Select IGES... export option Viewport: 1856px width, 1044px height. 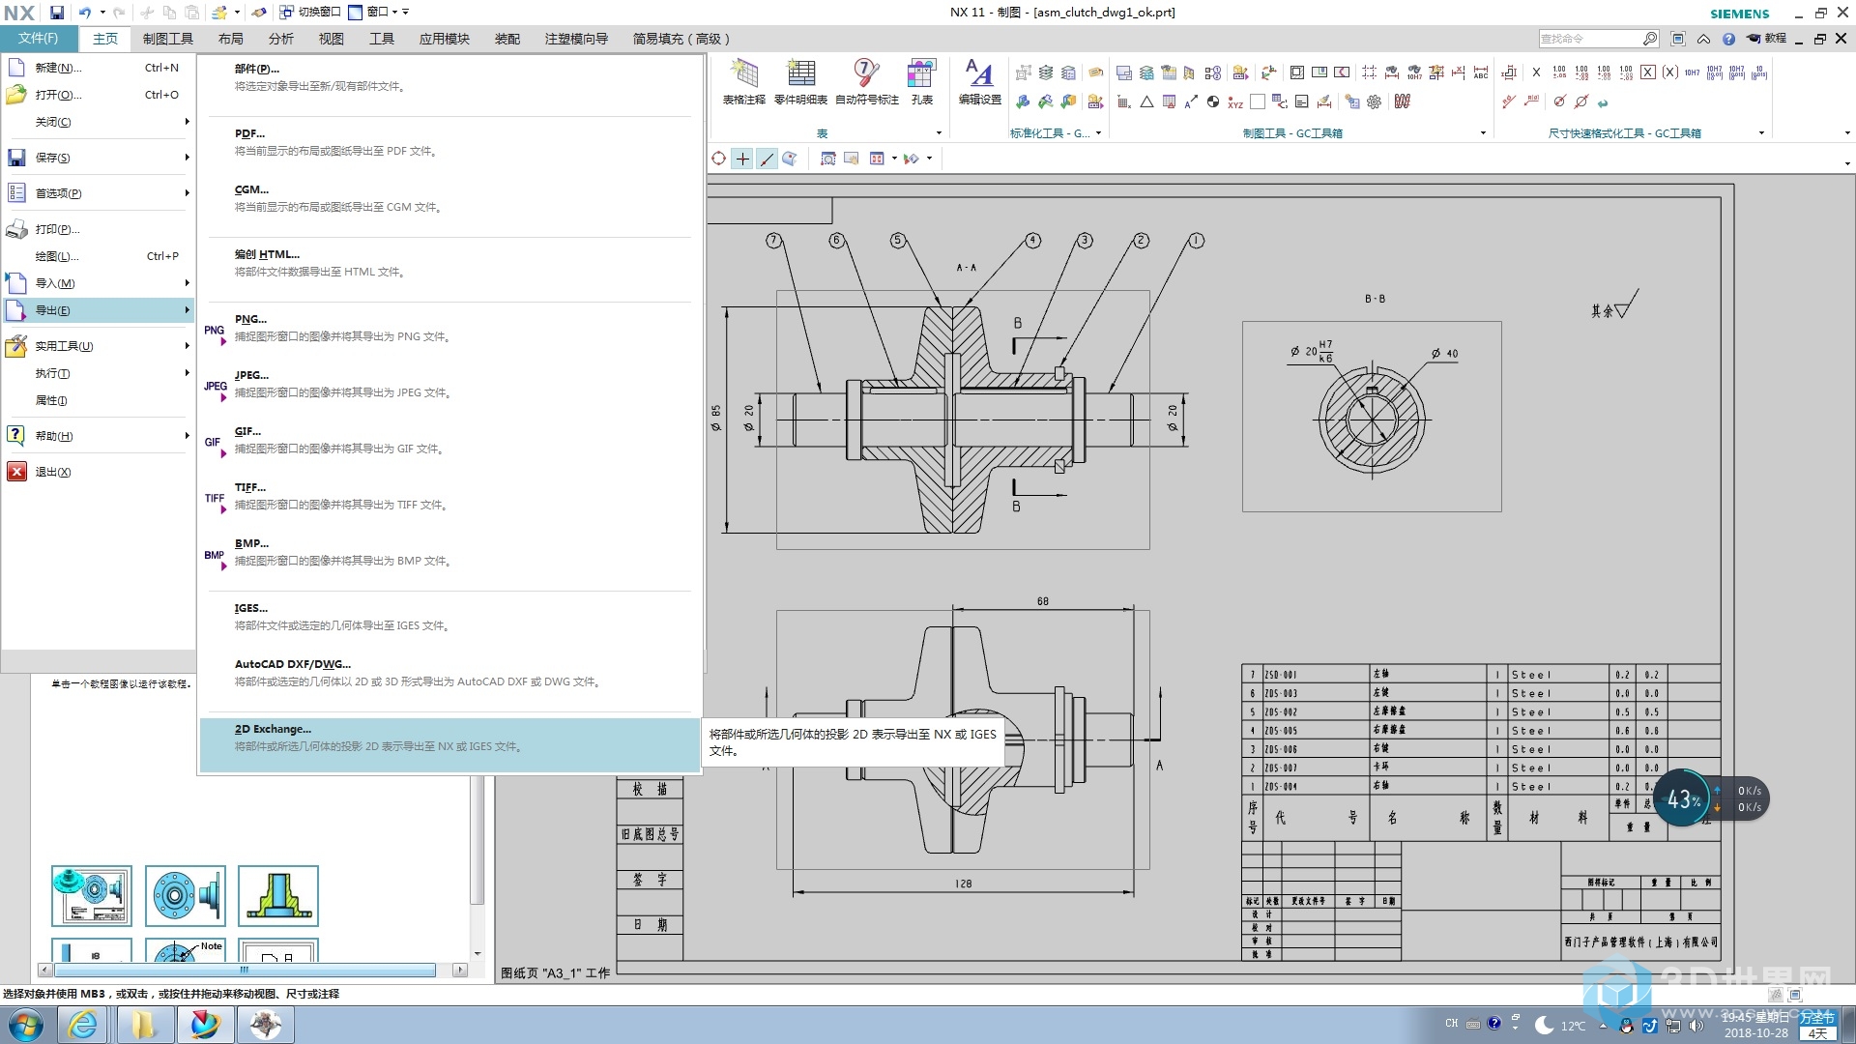449,617
